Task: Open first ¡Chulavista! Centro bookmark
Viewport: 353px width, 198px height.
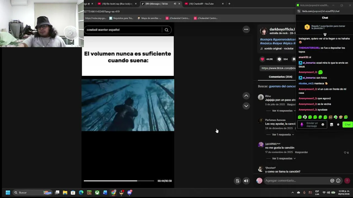Action: [178, 18]
